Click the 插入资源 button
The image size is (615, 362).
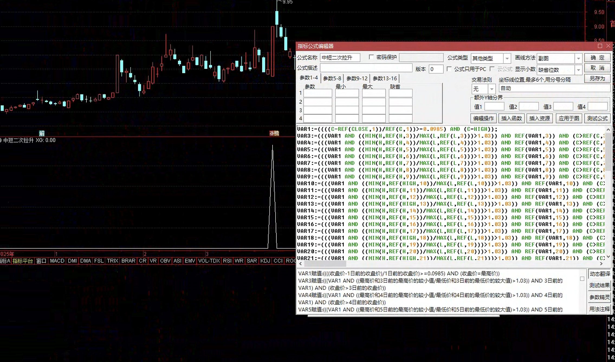point(540,119)
